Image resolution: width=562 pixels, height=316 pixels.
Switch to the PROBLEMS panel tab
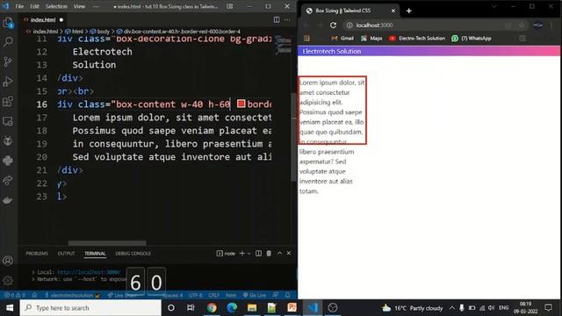[37, 254]
